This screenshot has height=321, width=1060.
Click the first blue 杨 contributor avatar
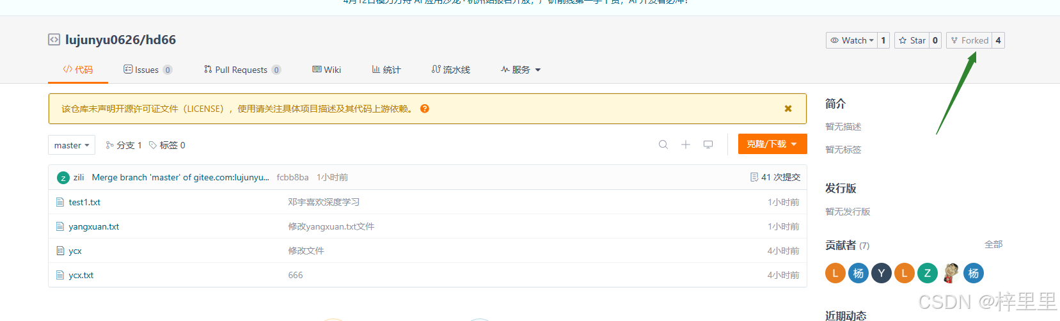858,273
